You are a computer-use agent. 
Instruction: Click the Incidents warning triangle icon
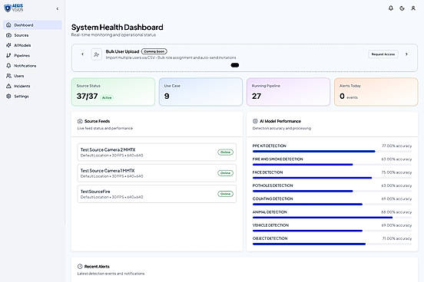point(8,86)
